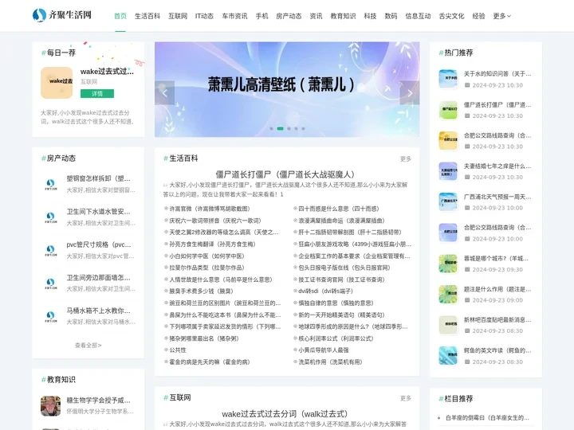The width and height of the screenshot is (574, 430).
Task: Open pvc管尺寸规格 article link
Action: (x=98, y=244)
